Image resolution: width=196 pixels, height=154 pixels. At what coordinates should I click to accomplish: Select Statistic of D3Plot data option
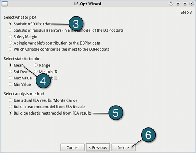click(x=31, y=24)
